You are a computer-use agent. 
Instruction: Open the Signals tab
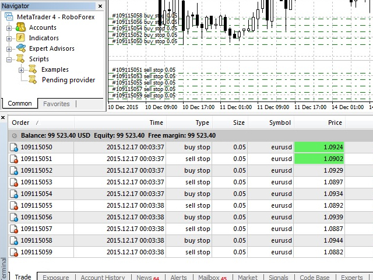click(279, 278)
